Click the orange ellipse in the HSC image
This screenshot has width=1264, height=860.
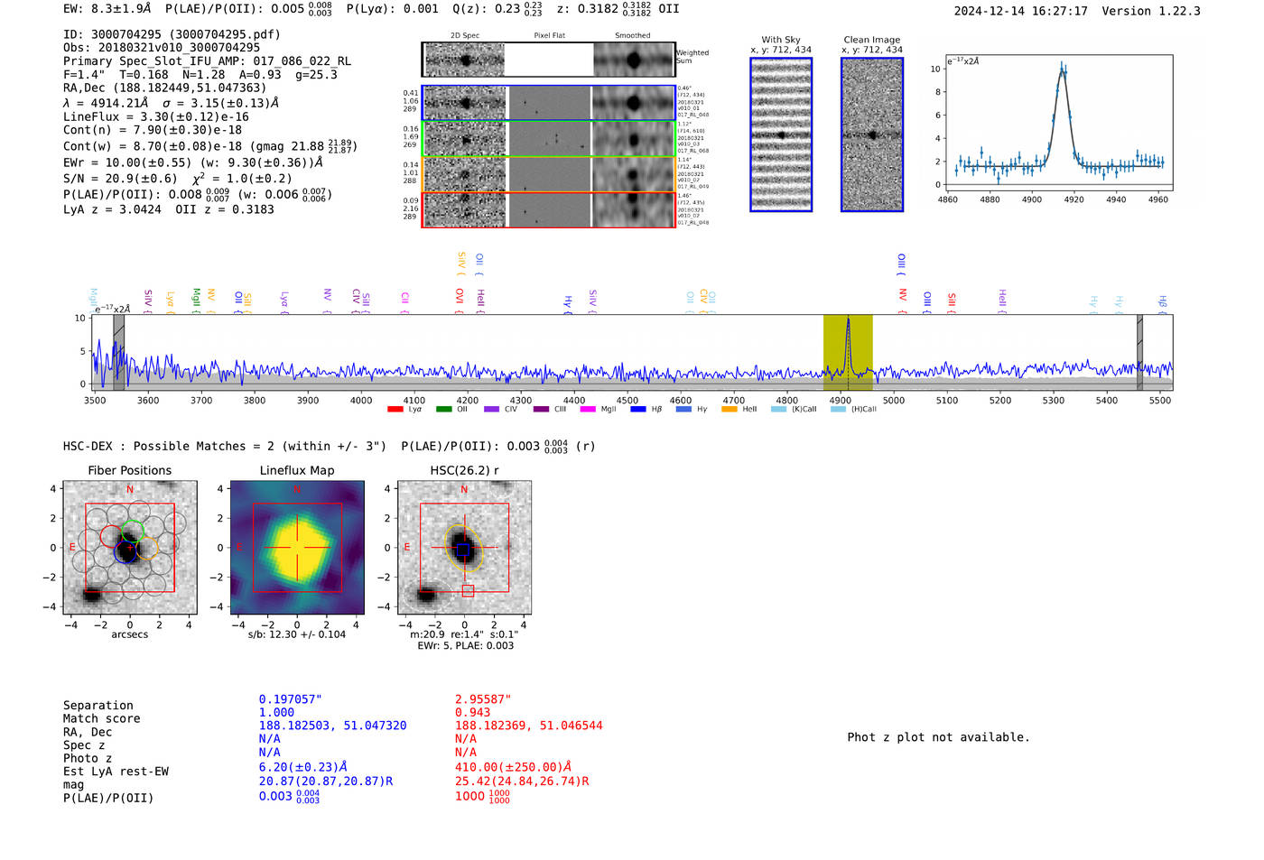click(465, 548)
